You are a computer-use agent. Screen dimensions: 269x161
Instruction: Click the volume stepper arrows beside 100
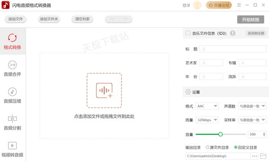[x=264, y=134]
